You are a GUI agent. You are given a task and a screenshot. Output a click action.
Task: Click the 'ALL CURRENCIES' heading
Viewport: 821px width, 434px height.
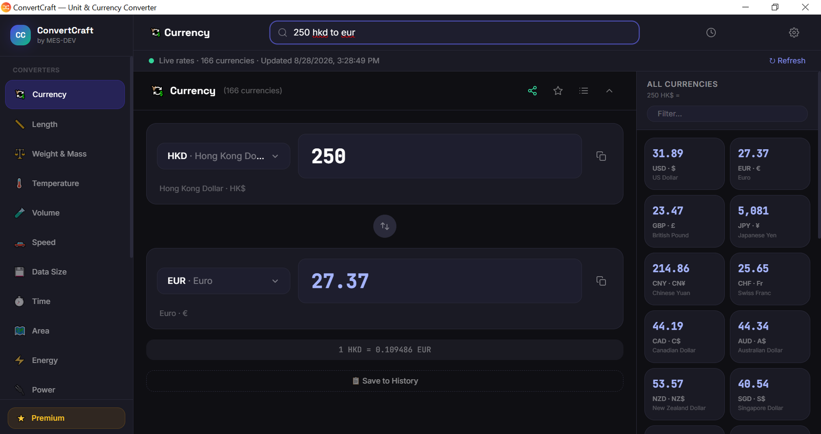click(682, 84)
